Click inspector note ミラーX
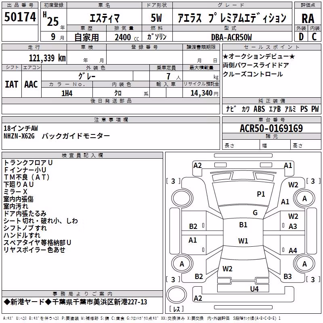The height and width of the screenshot is (323, 323). tap(15, 191)
